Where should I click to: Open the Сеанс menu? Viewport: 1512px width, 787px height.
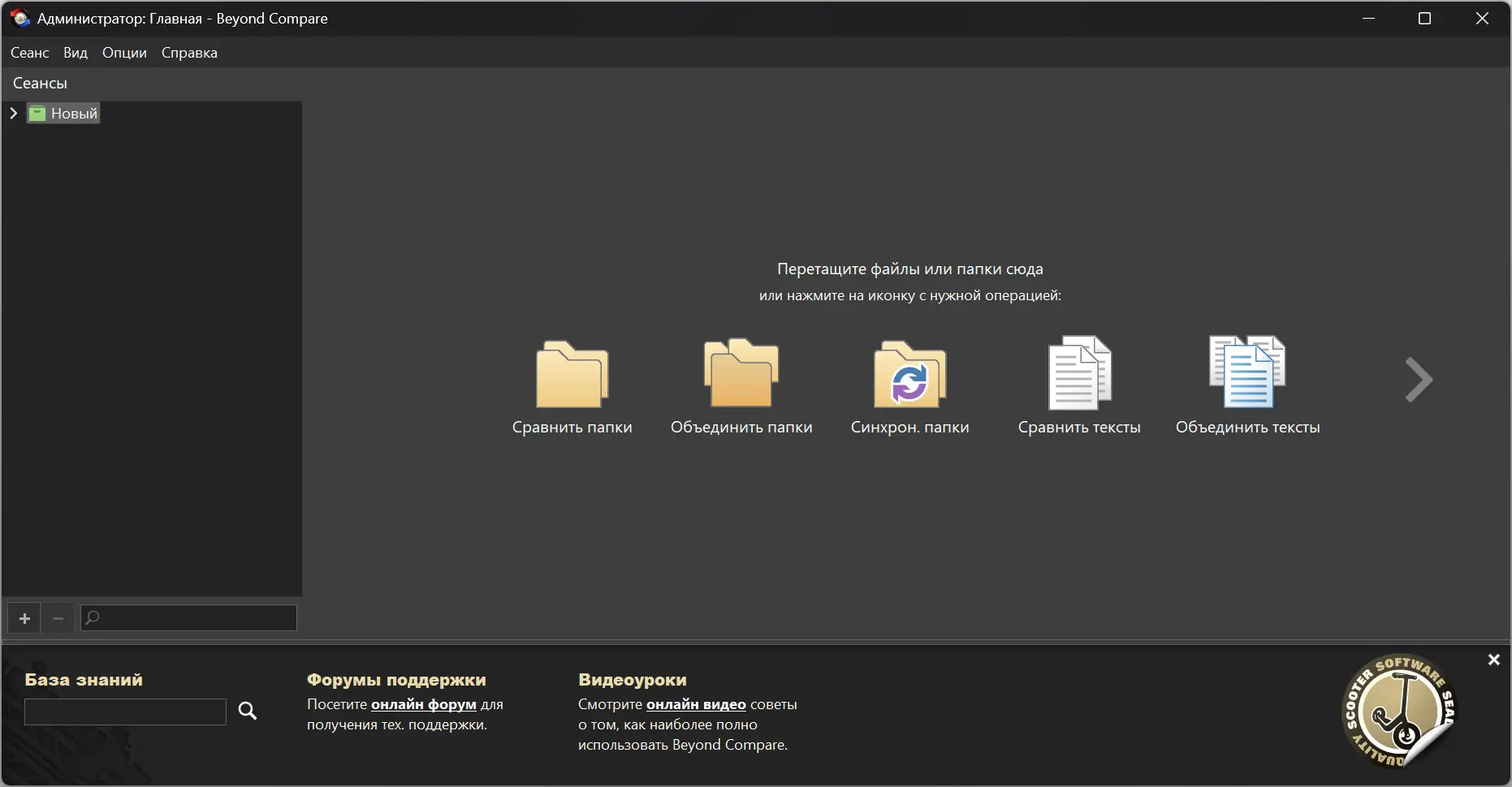tap(29, 52)
